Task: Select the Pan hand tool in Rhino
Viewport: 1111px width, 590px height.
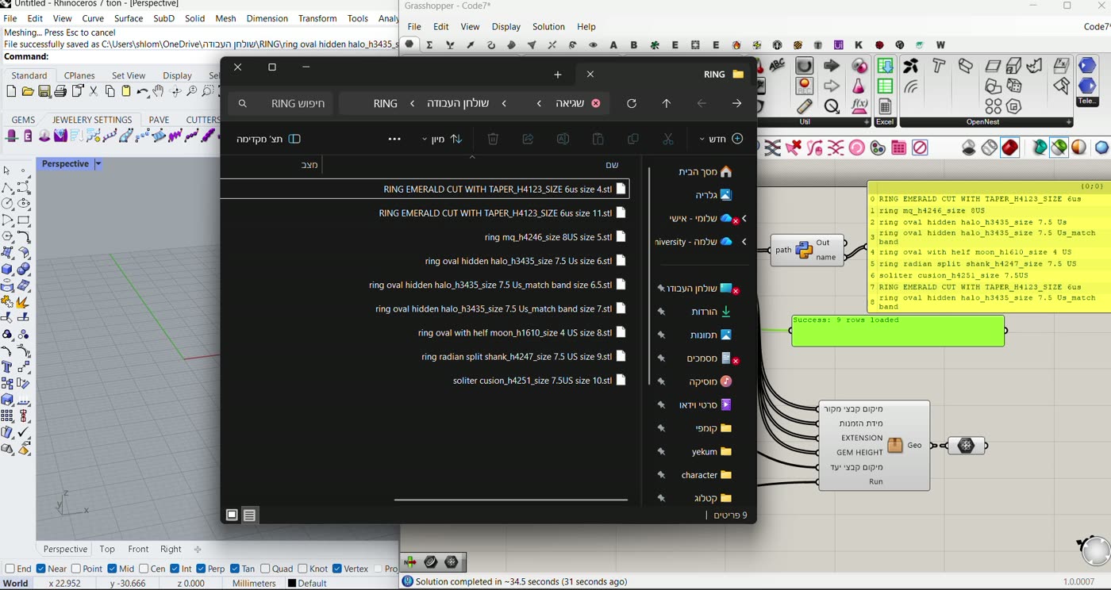Action: 158,92
